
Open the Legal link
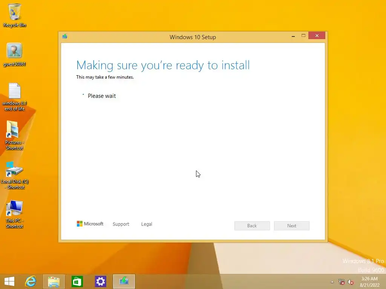[147, 224]
